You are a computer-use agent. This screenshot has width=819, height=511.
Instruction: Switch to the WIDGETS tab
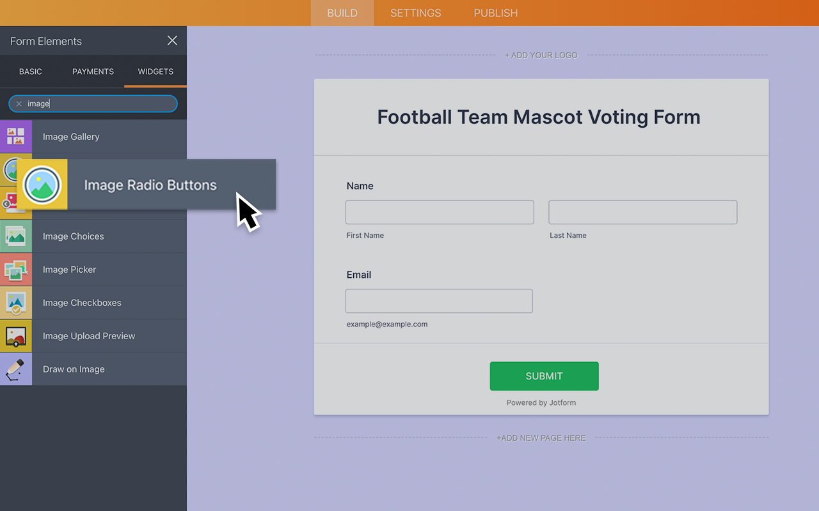(x=155, y=72)
